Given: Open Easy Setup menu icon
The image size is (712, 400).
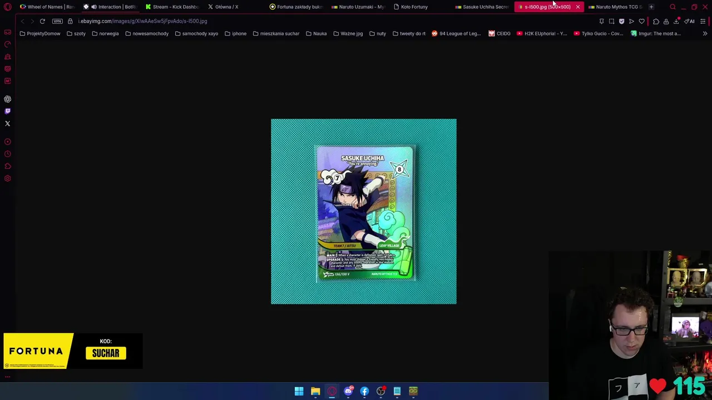Looking at the screenshot, I should click(703, 21).
